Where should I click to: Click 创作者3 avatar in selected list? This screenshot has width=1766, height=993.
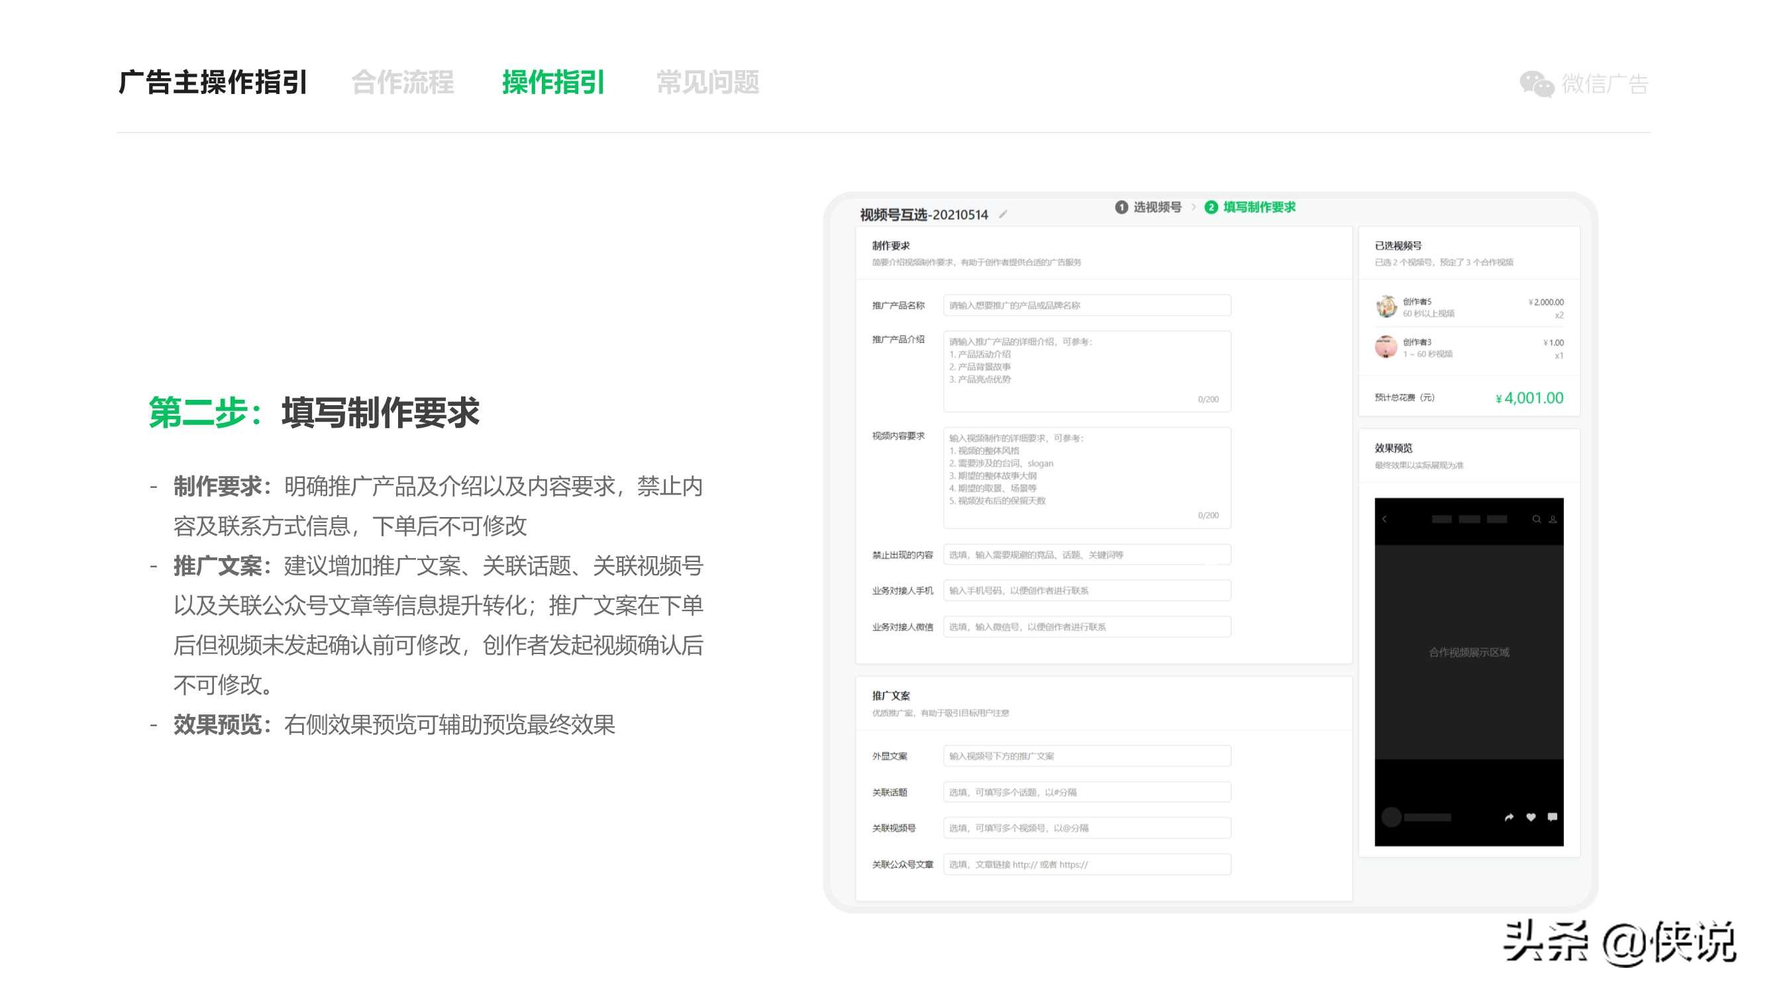pyautogui.click(x=1386, y=347)
